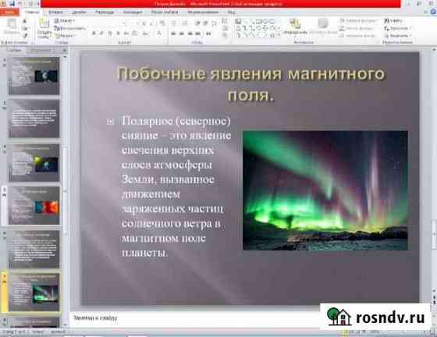Click the font color button

click(x=159, y=34)
